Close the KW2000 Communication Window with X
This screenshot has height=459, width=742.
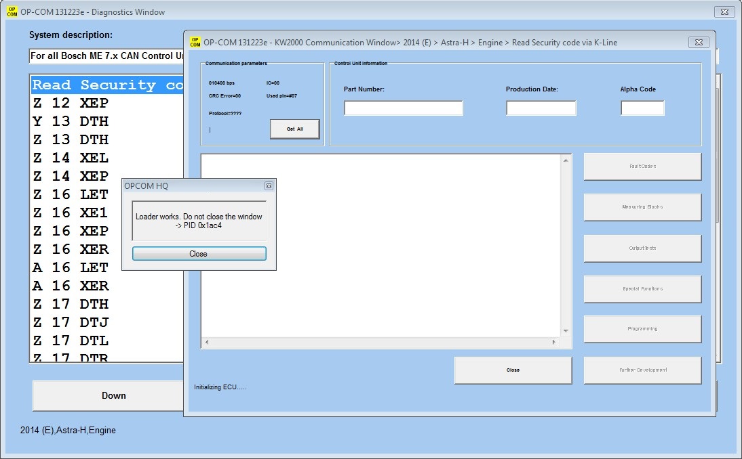coord(699,43)
